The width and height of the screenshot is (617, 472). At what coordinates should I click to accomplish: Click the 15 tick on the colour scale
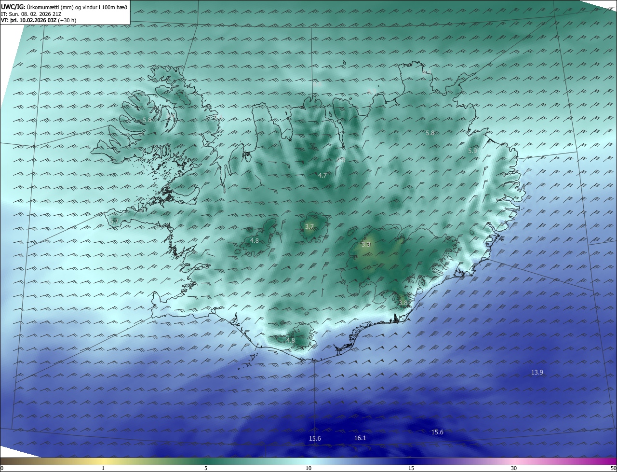tap(411, 468)
